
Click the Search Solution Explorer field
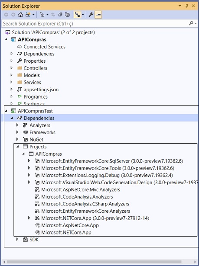click(95, 23)
